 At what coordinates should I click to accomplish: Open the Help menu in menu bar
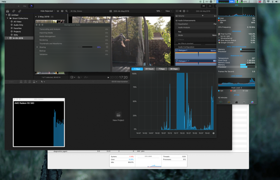coord(4,1)
